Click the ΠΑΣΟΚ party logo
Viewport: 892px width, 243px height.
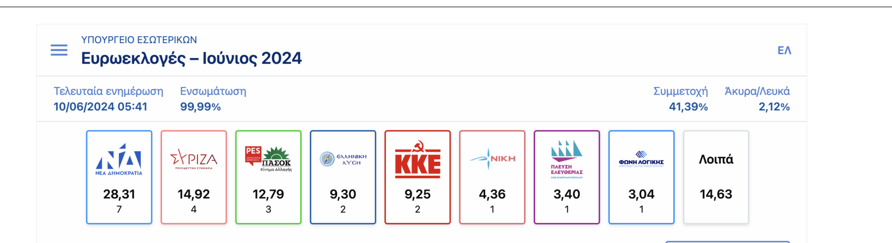(x=269, y=159)
